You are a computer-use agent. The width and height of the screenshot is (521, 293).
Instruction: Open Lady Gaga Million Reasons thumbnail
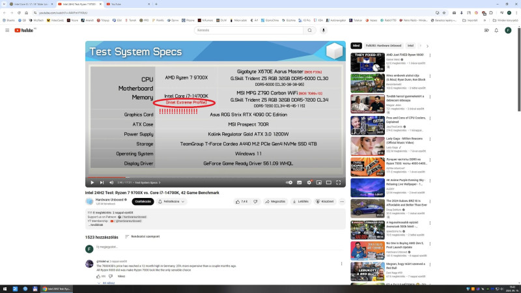[367, 146]
